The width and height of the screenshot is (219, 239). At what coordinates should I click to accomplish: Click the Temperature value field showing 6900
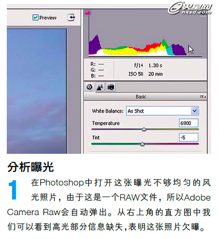pyautogui.click(x=188, y=123)
